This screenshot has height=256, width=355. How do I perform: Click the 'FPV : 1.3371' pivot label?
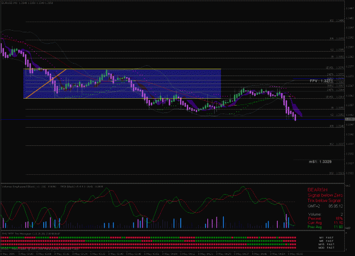coord(321,81)
